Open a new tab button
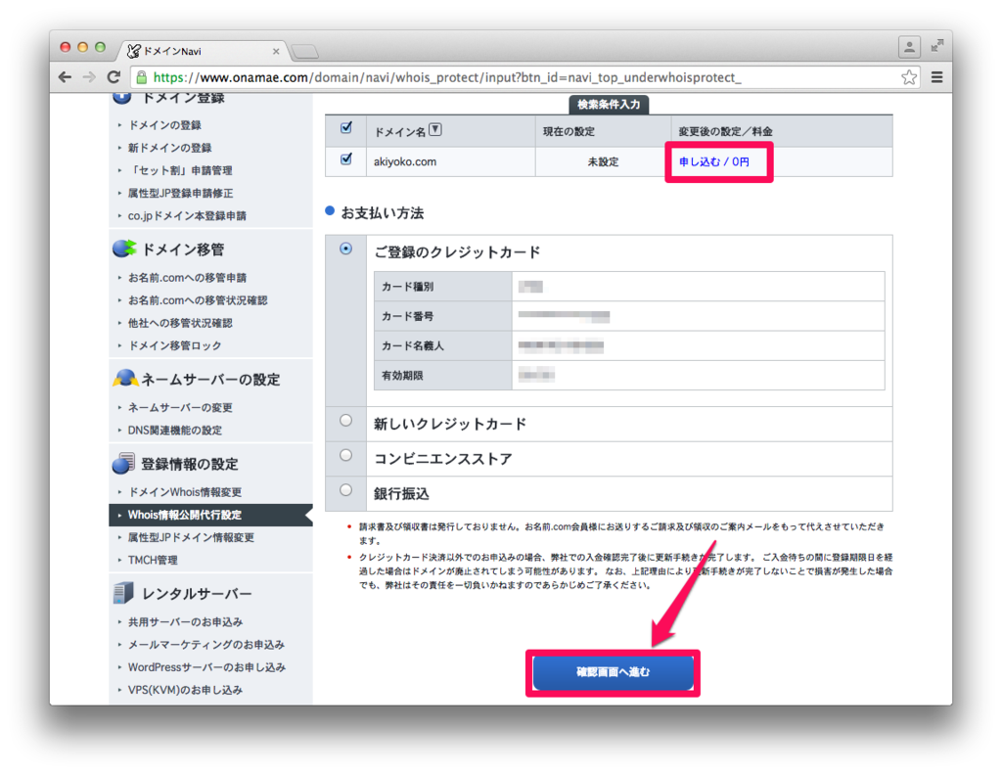The width and height of the screenshot is (1002, 774). coord(305,51)
